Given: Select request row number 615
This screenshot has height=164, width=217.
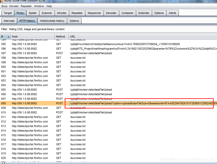Looking at the screenshot, I should 109,135.
